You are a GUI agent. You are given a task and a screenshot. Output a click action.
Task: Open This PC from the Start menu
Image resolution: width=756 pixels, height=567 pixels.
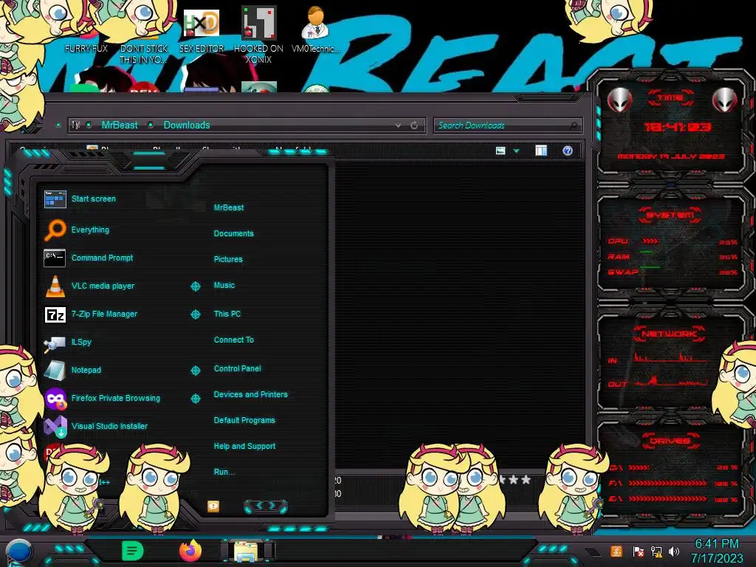pos(227,314)
